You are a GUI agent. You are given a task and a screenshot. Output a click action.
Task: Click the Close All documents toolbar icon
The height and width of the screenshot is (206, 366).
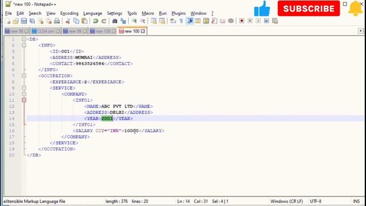(49, 21)
